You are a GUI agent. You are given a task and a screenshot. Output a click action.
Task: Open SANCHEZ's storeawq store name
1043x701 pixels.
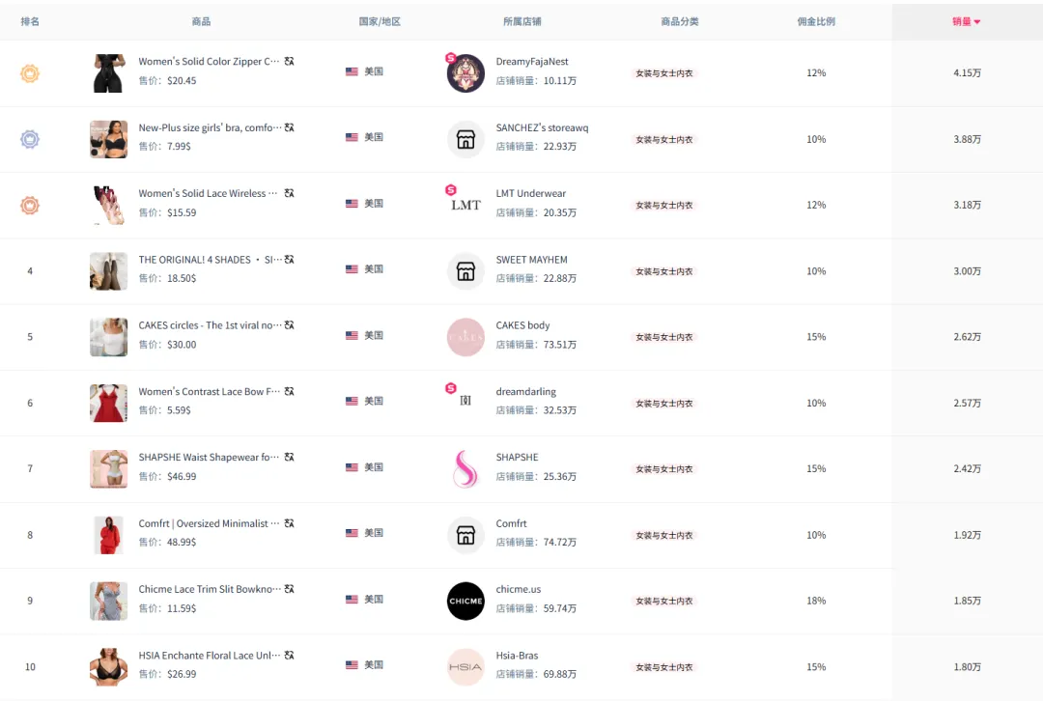[x=542, y=127]
